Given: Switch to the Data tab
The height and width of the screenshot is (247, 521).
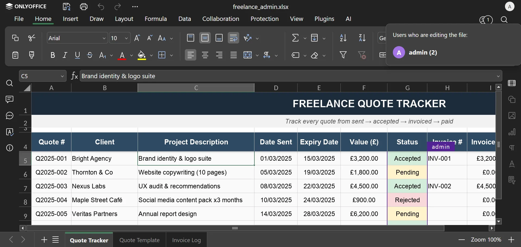Looking at the screenshot, I should pyautogui.click(x=185, y=19).
